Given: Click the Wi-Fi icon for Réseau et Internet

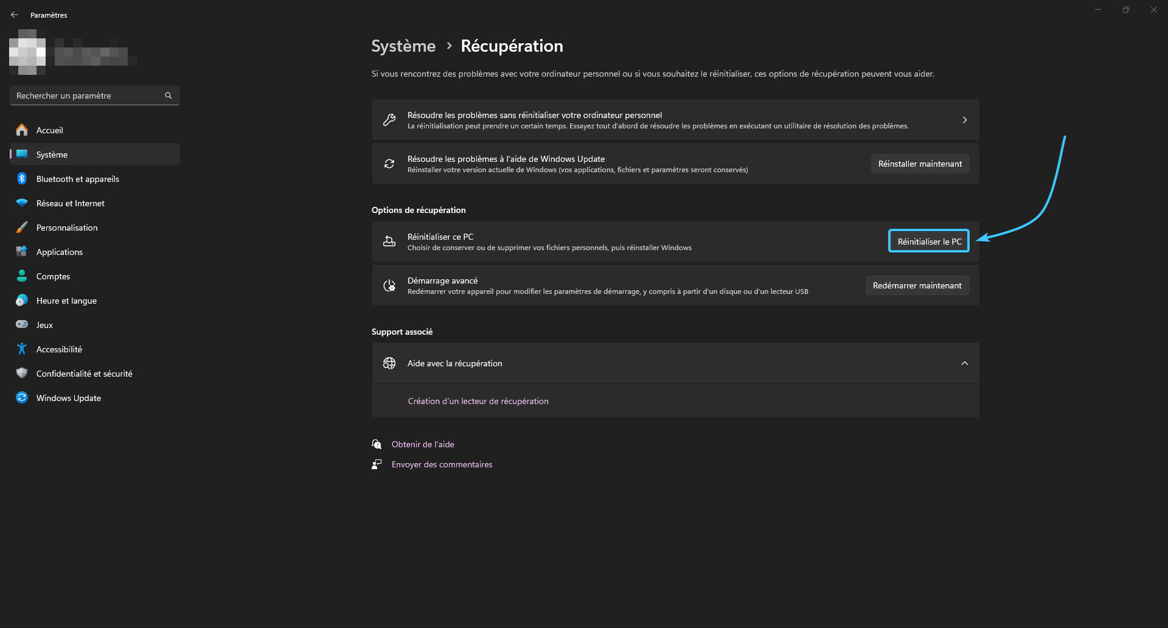Looking at the screenshot, I should point(22,203).
